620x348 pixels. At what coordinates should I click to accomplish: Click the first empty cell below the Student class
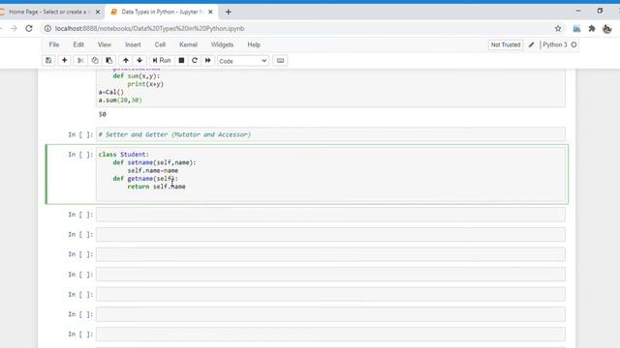(330, 215)
